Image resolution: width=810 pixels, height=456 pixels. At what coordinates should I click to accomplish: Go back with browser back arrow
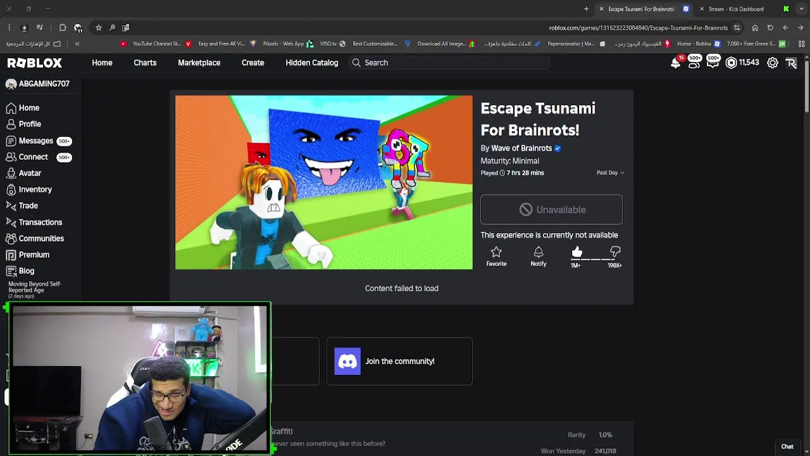point(801,28)
